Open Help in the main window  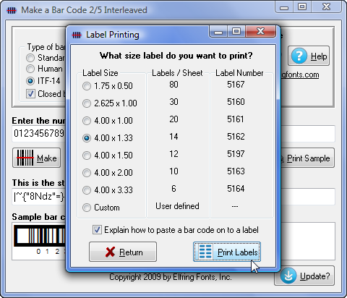pos(309,56)
